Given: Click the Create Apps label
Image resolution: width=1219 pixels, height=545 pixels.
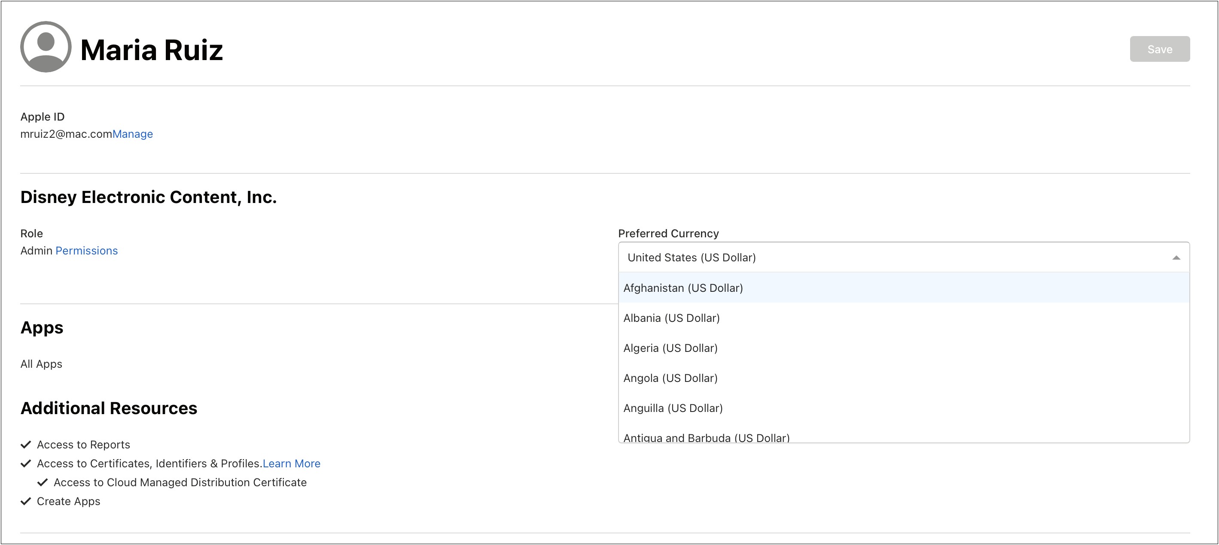Looking at the screenshot, I should [69, 502].
